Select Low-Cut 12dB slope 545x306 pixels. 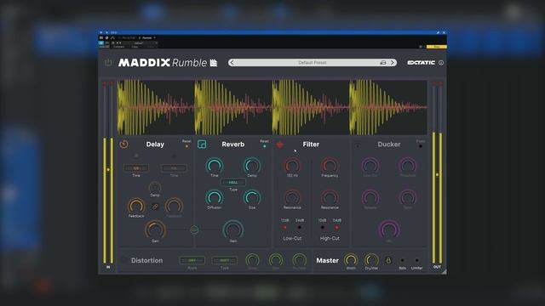pos(285,227)
